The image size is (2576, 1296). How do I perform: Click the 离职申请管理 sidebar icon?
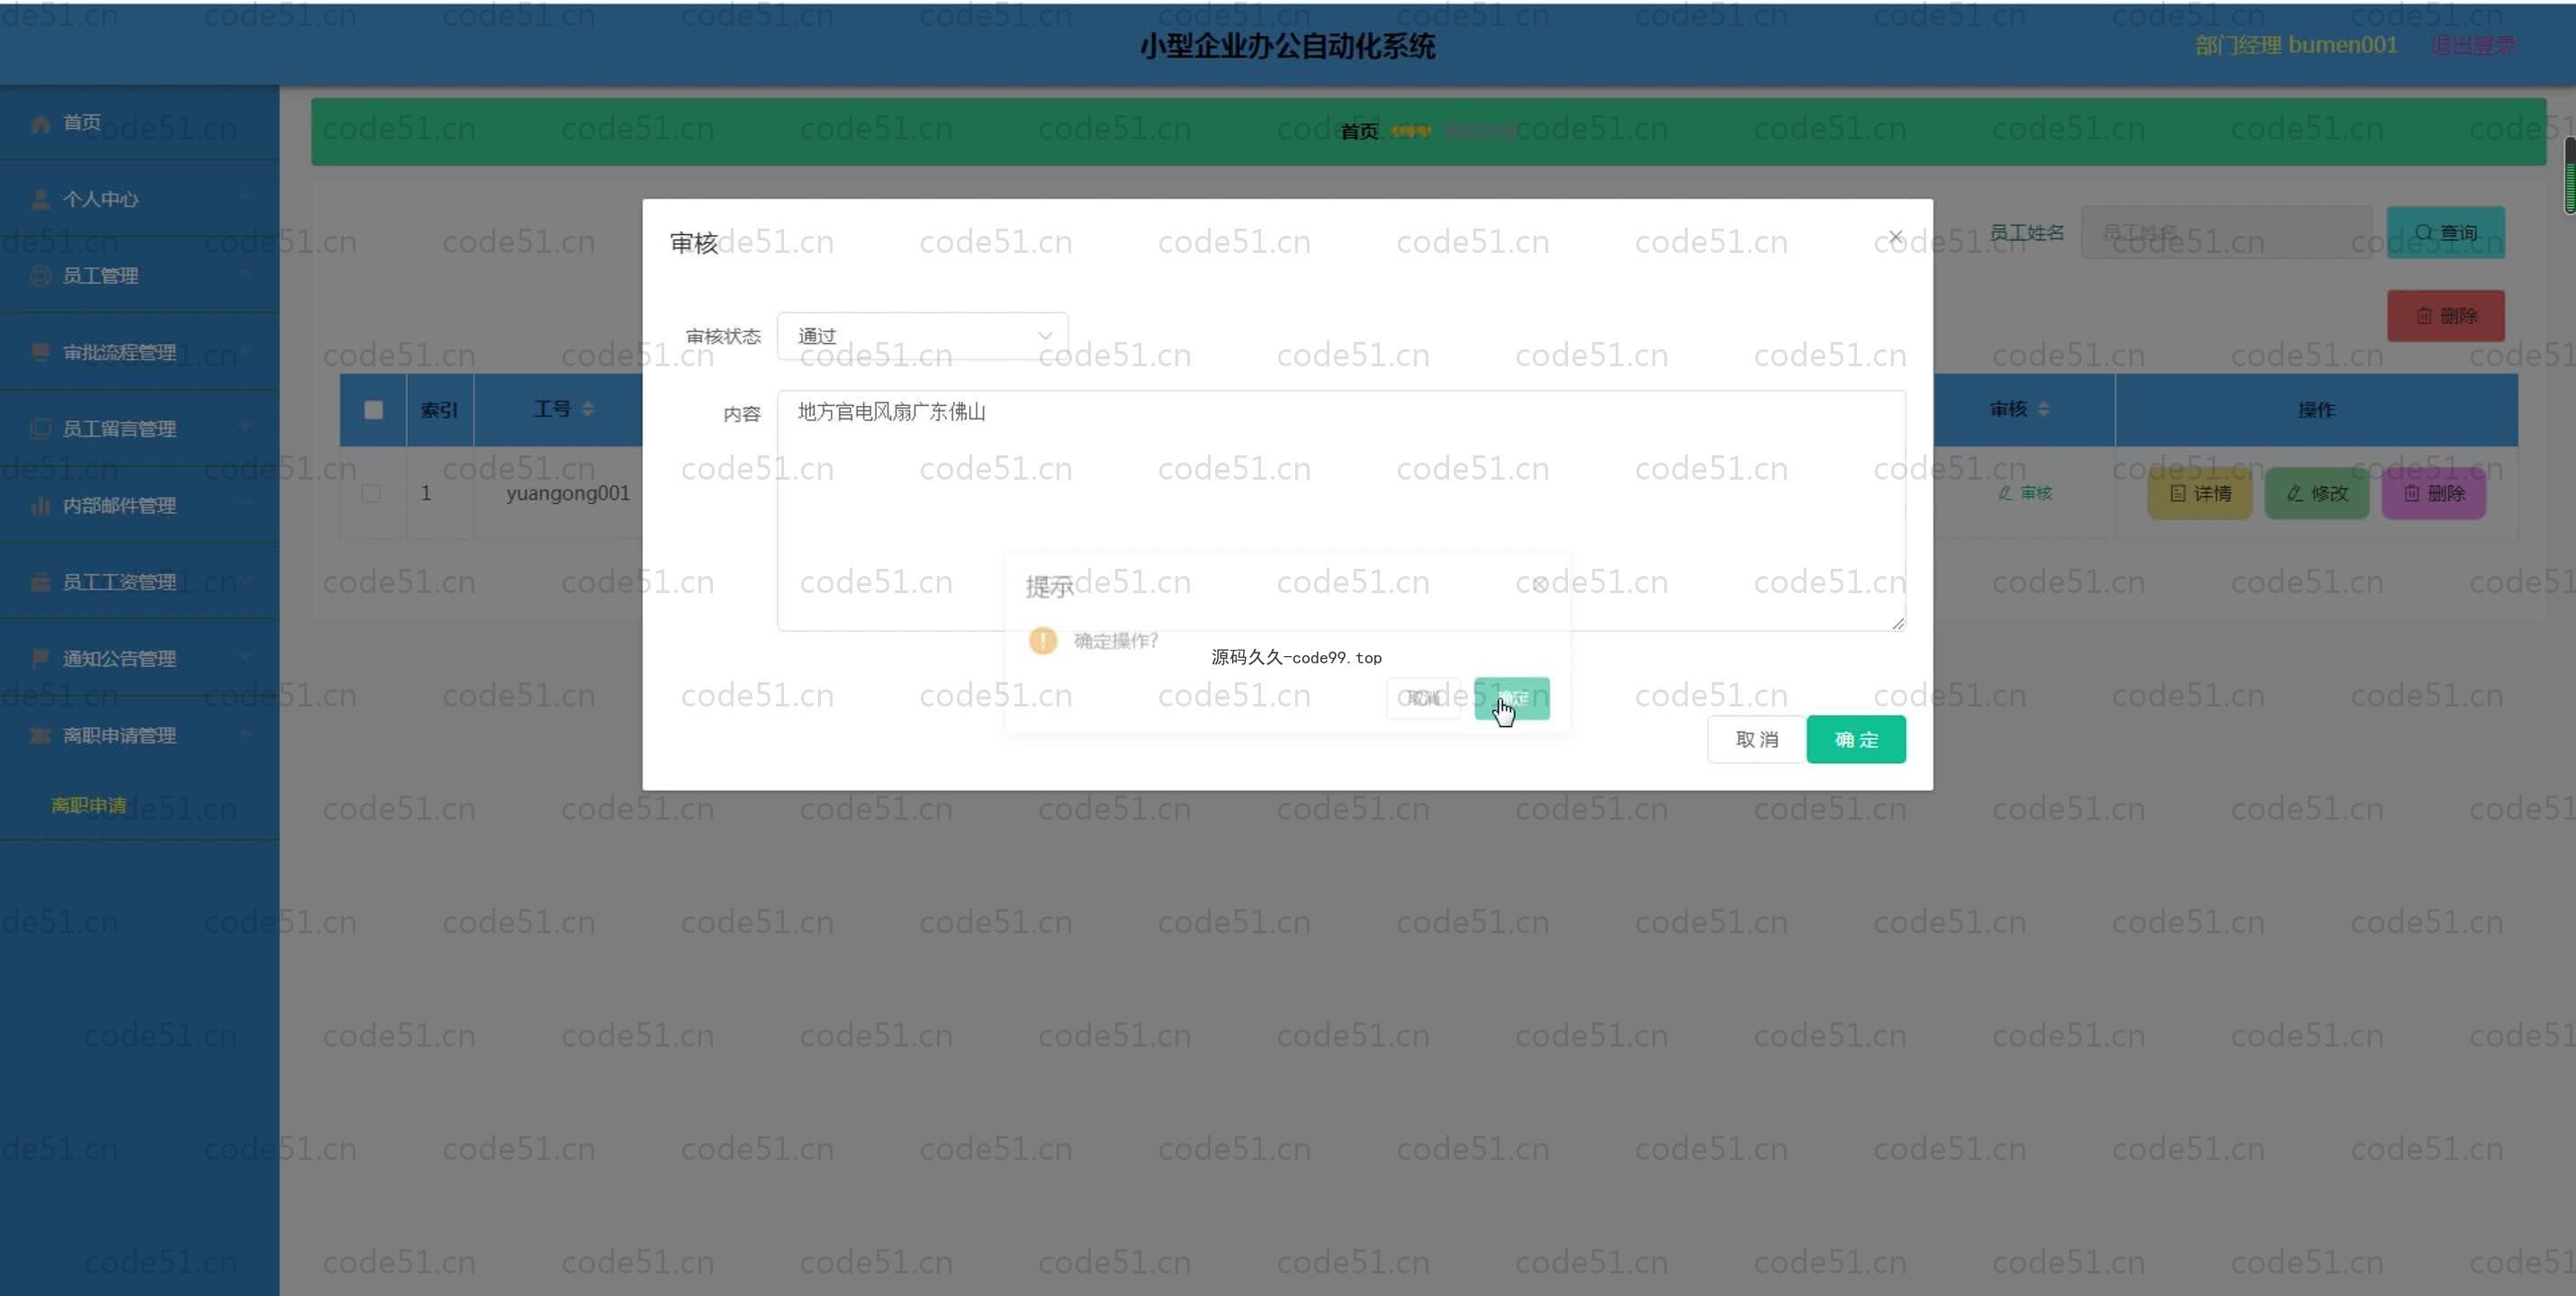point(40,735)
